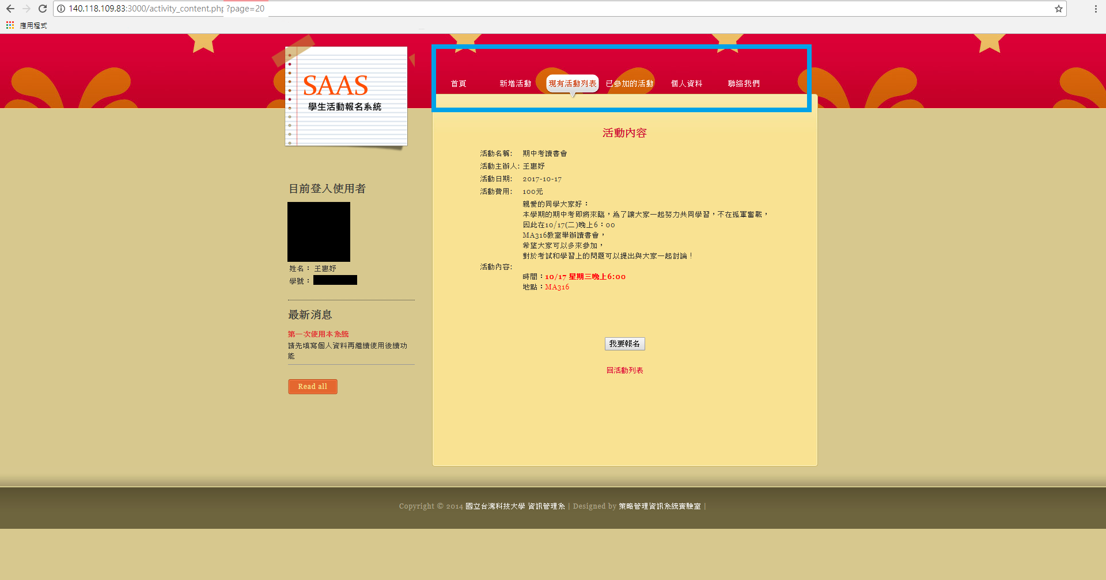The height and width of the screenshot is (580, 1106).
Task: Click the logged-in user photo
Action: [319, 232]
